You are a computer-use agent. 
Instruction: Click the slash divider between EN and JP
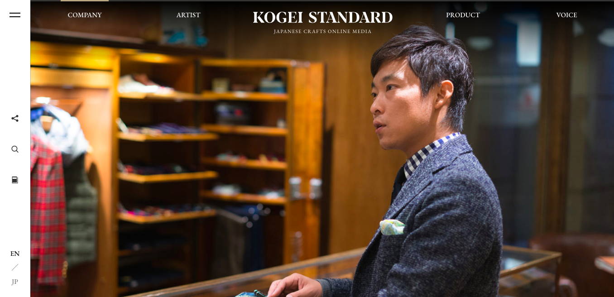(15, 268)
